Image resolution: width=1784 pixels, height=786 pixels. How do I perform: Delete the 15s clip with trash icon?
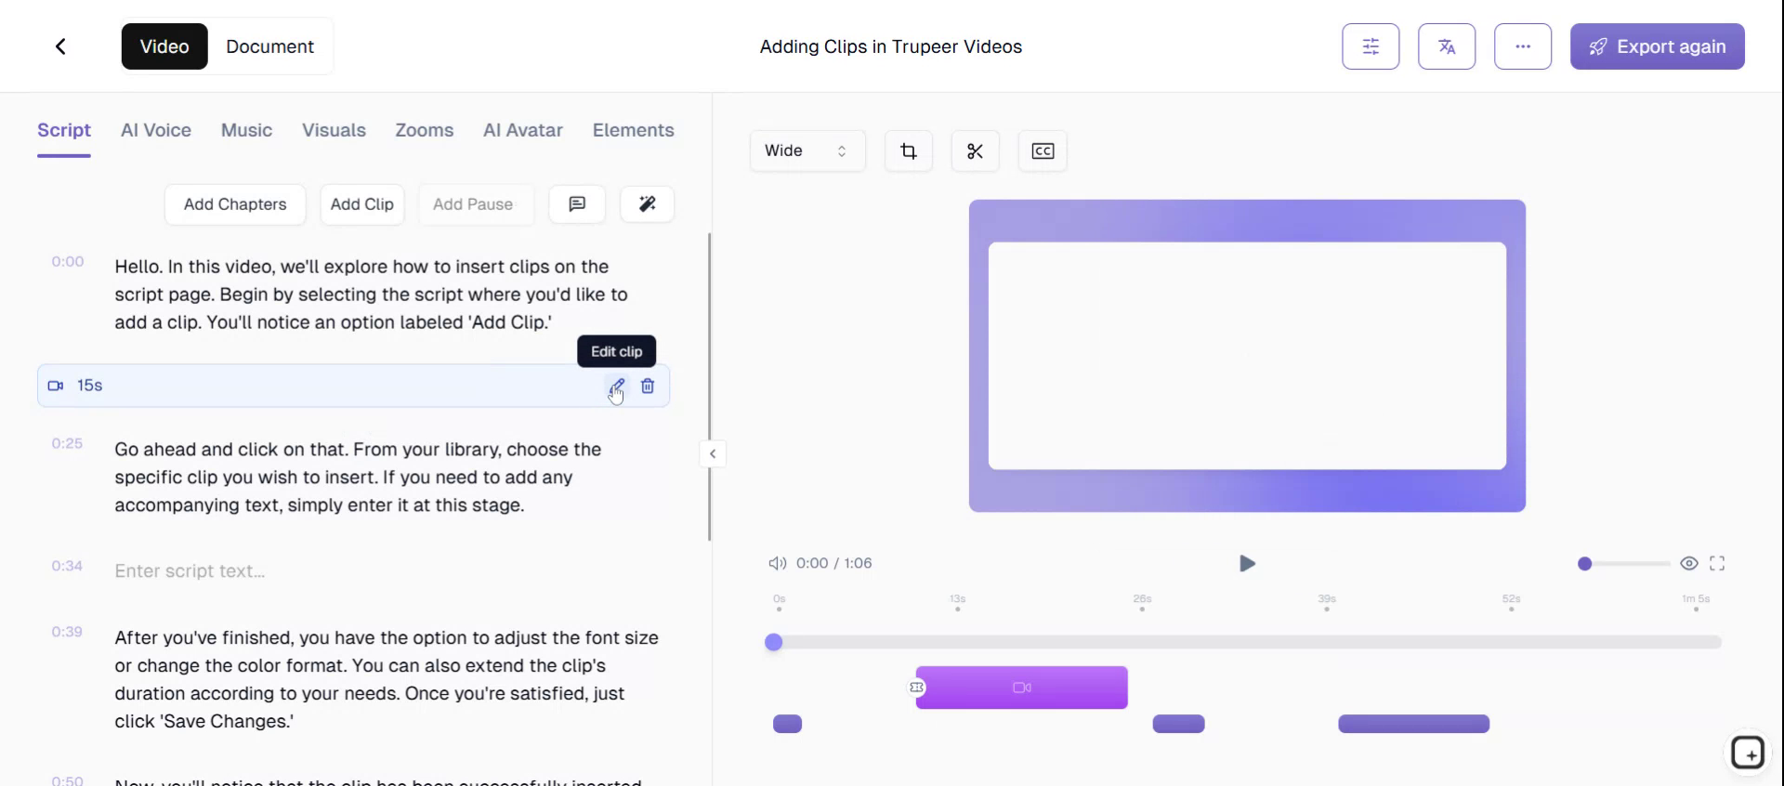click(x=648, y=386)
